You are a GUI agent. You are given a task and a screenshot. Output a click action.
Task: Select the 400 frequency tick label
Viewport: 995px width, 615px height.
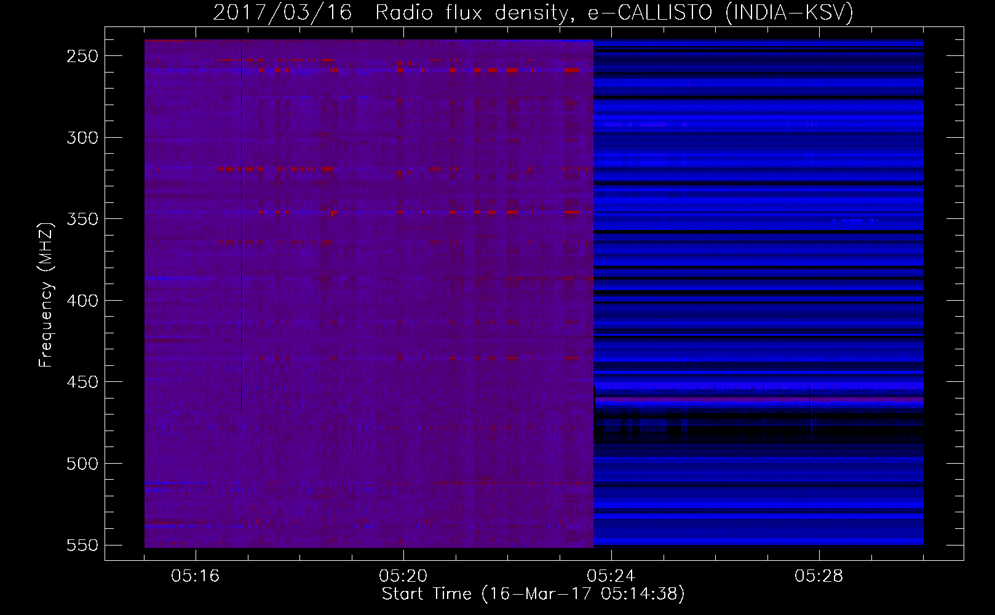coord(82,301)
